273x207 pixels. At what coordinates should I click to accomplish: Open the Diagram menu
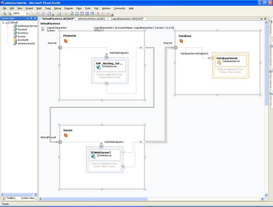(68, 8)
